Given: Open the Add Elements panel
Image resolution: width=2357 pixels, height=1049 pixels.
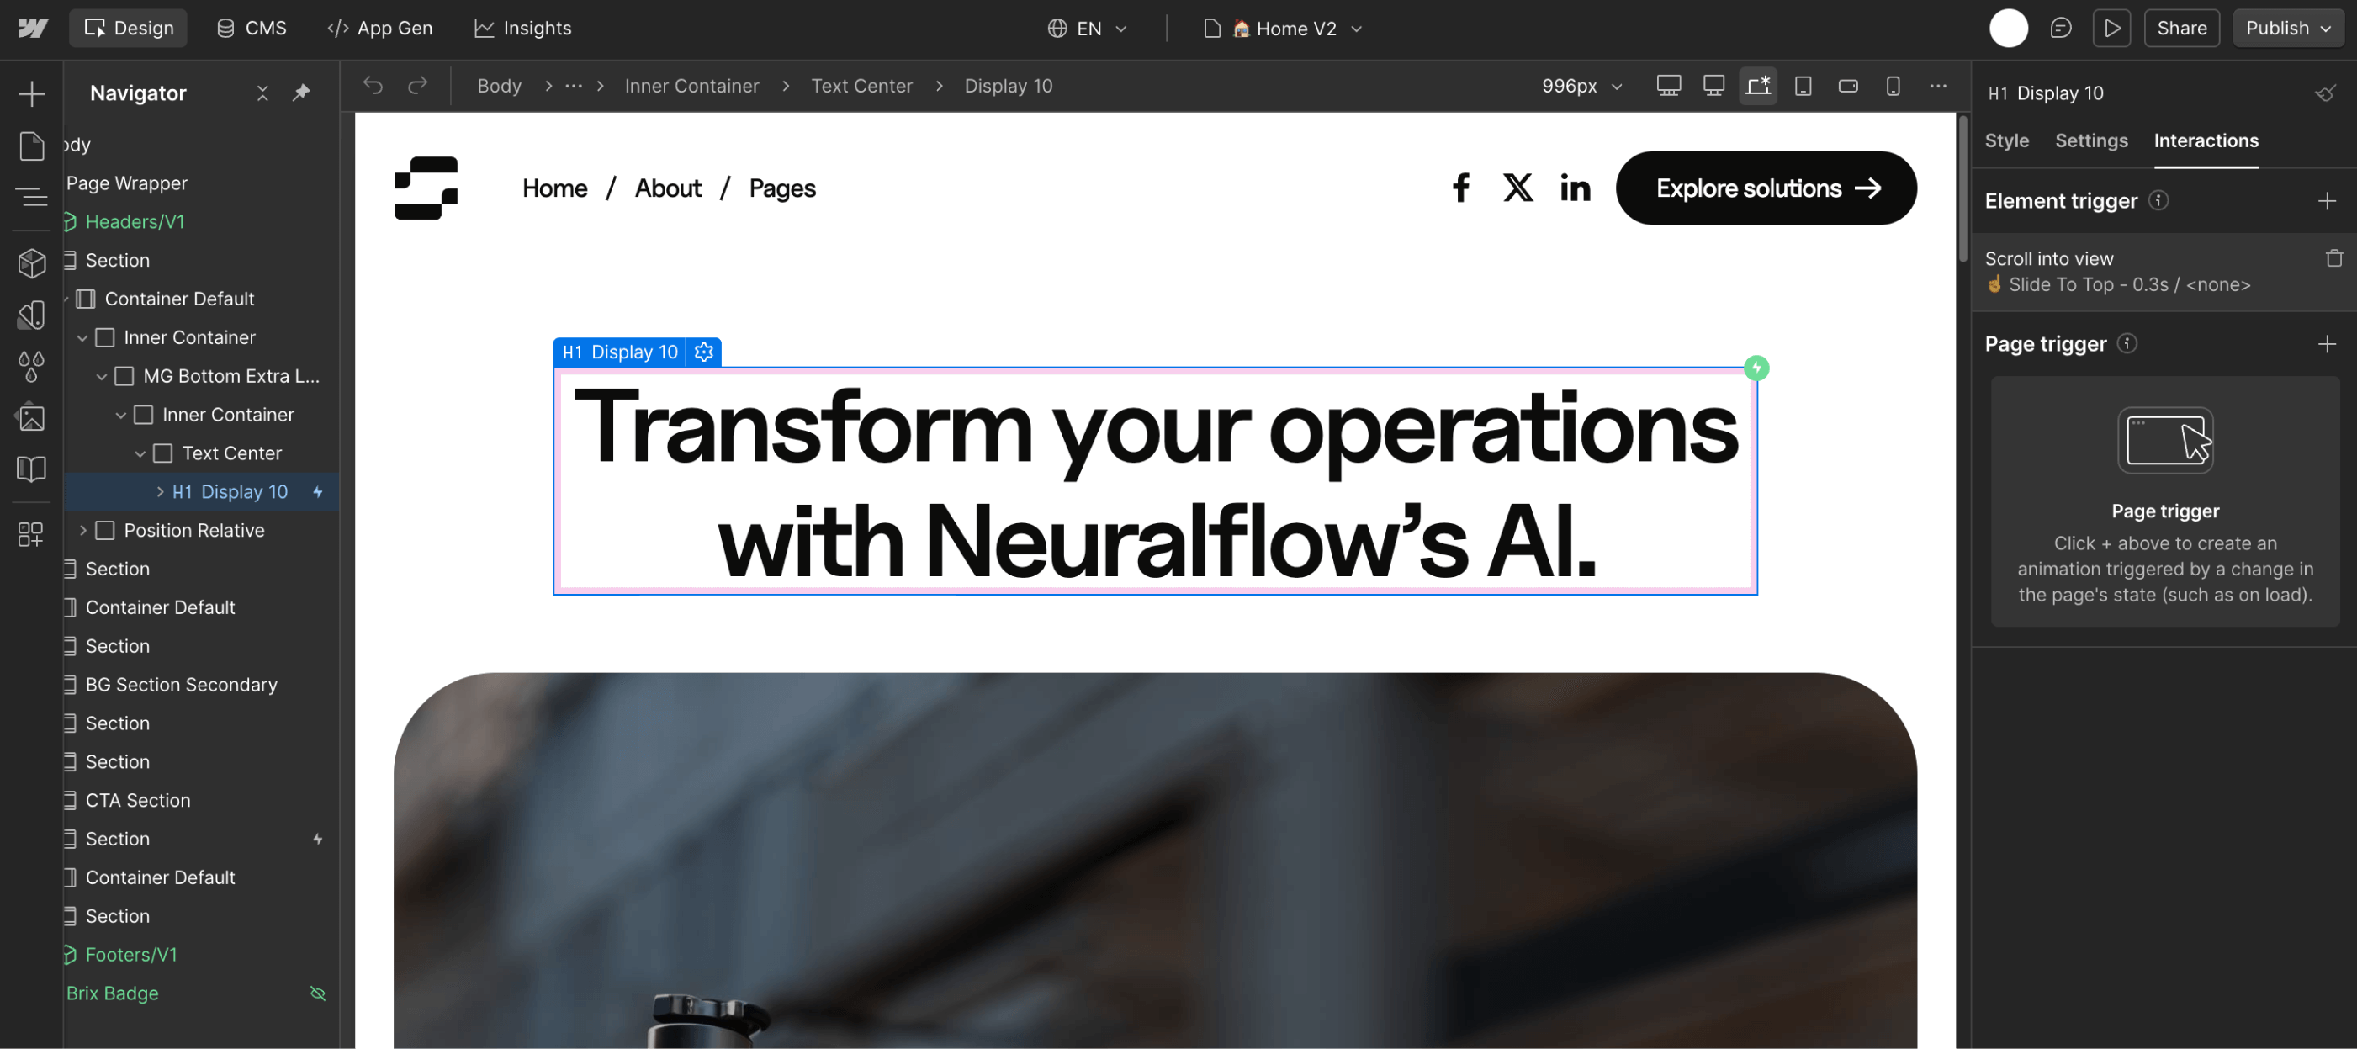Looking at the screenshot, I should pyautogui.click(x=31, y=93).
